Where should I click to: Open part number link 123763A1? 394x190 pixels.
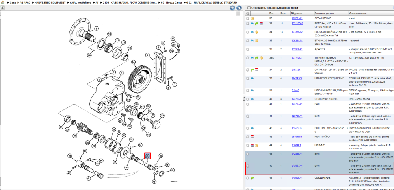click(x=297, y=99)
